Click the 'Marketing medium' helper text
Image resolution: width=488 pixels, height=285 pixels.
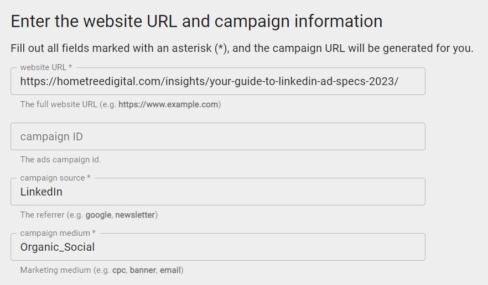pos(56,270)
